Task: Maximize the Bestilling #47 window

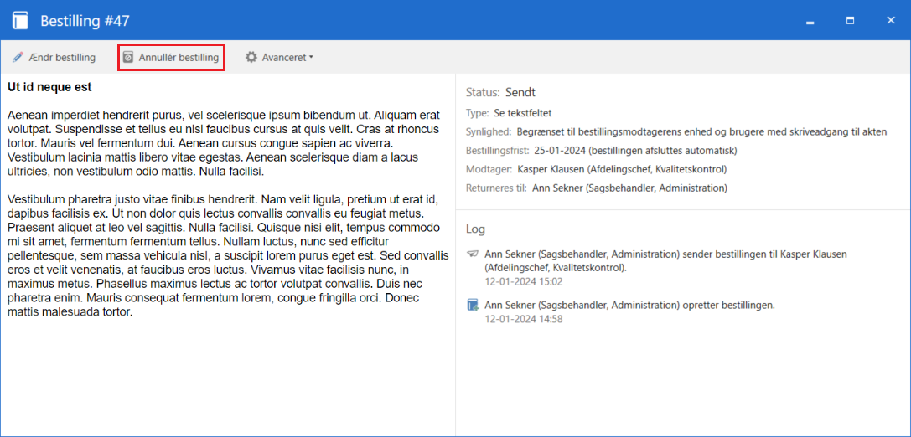Action: (x=850, y=20)
